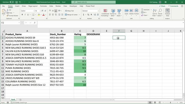Viewport: 185px width, 104px height.
Task: Add a new sheet with plus icon
Action: 20,100
